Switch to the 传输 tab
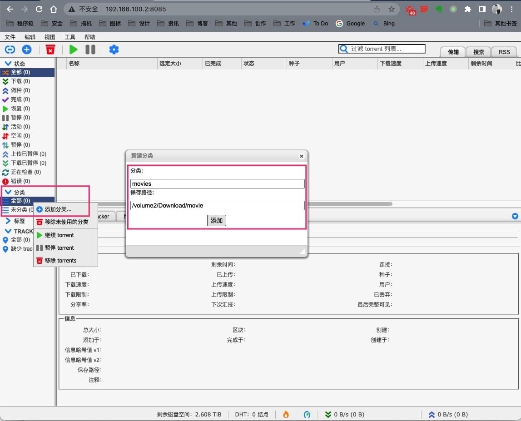This screenshot has width=521, height=421. [453, 52]
